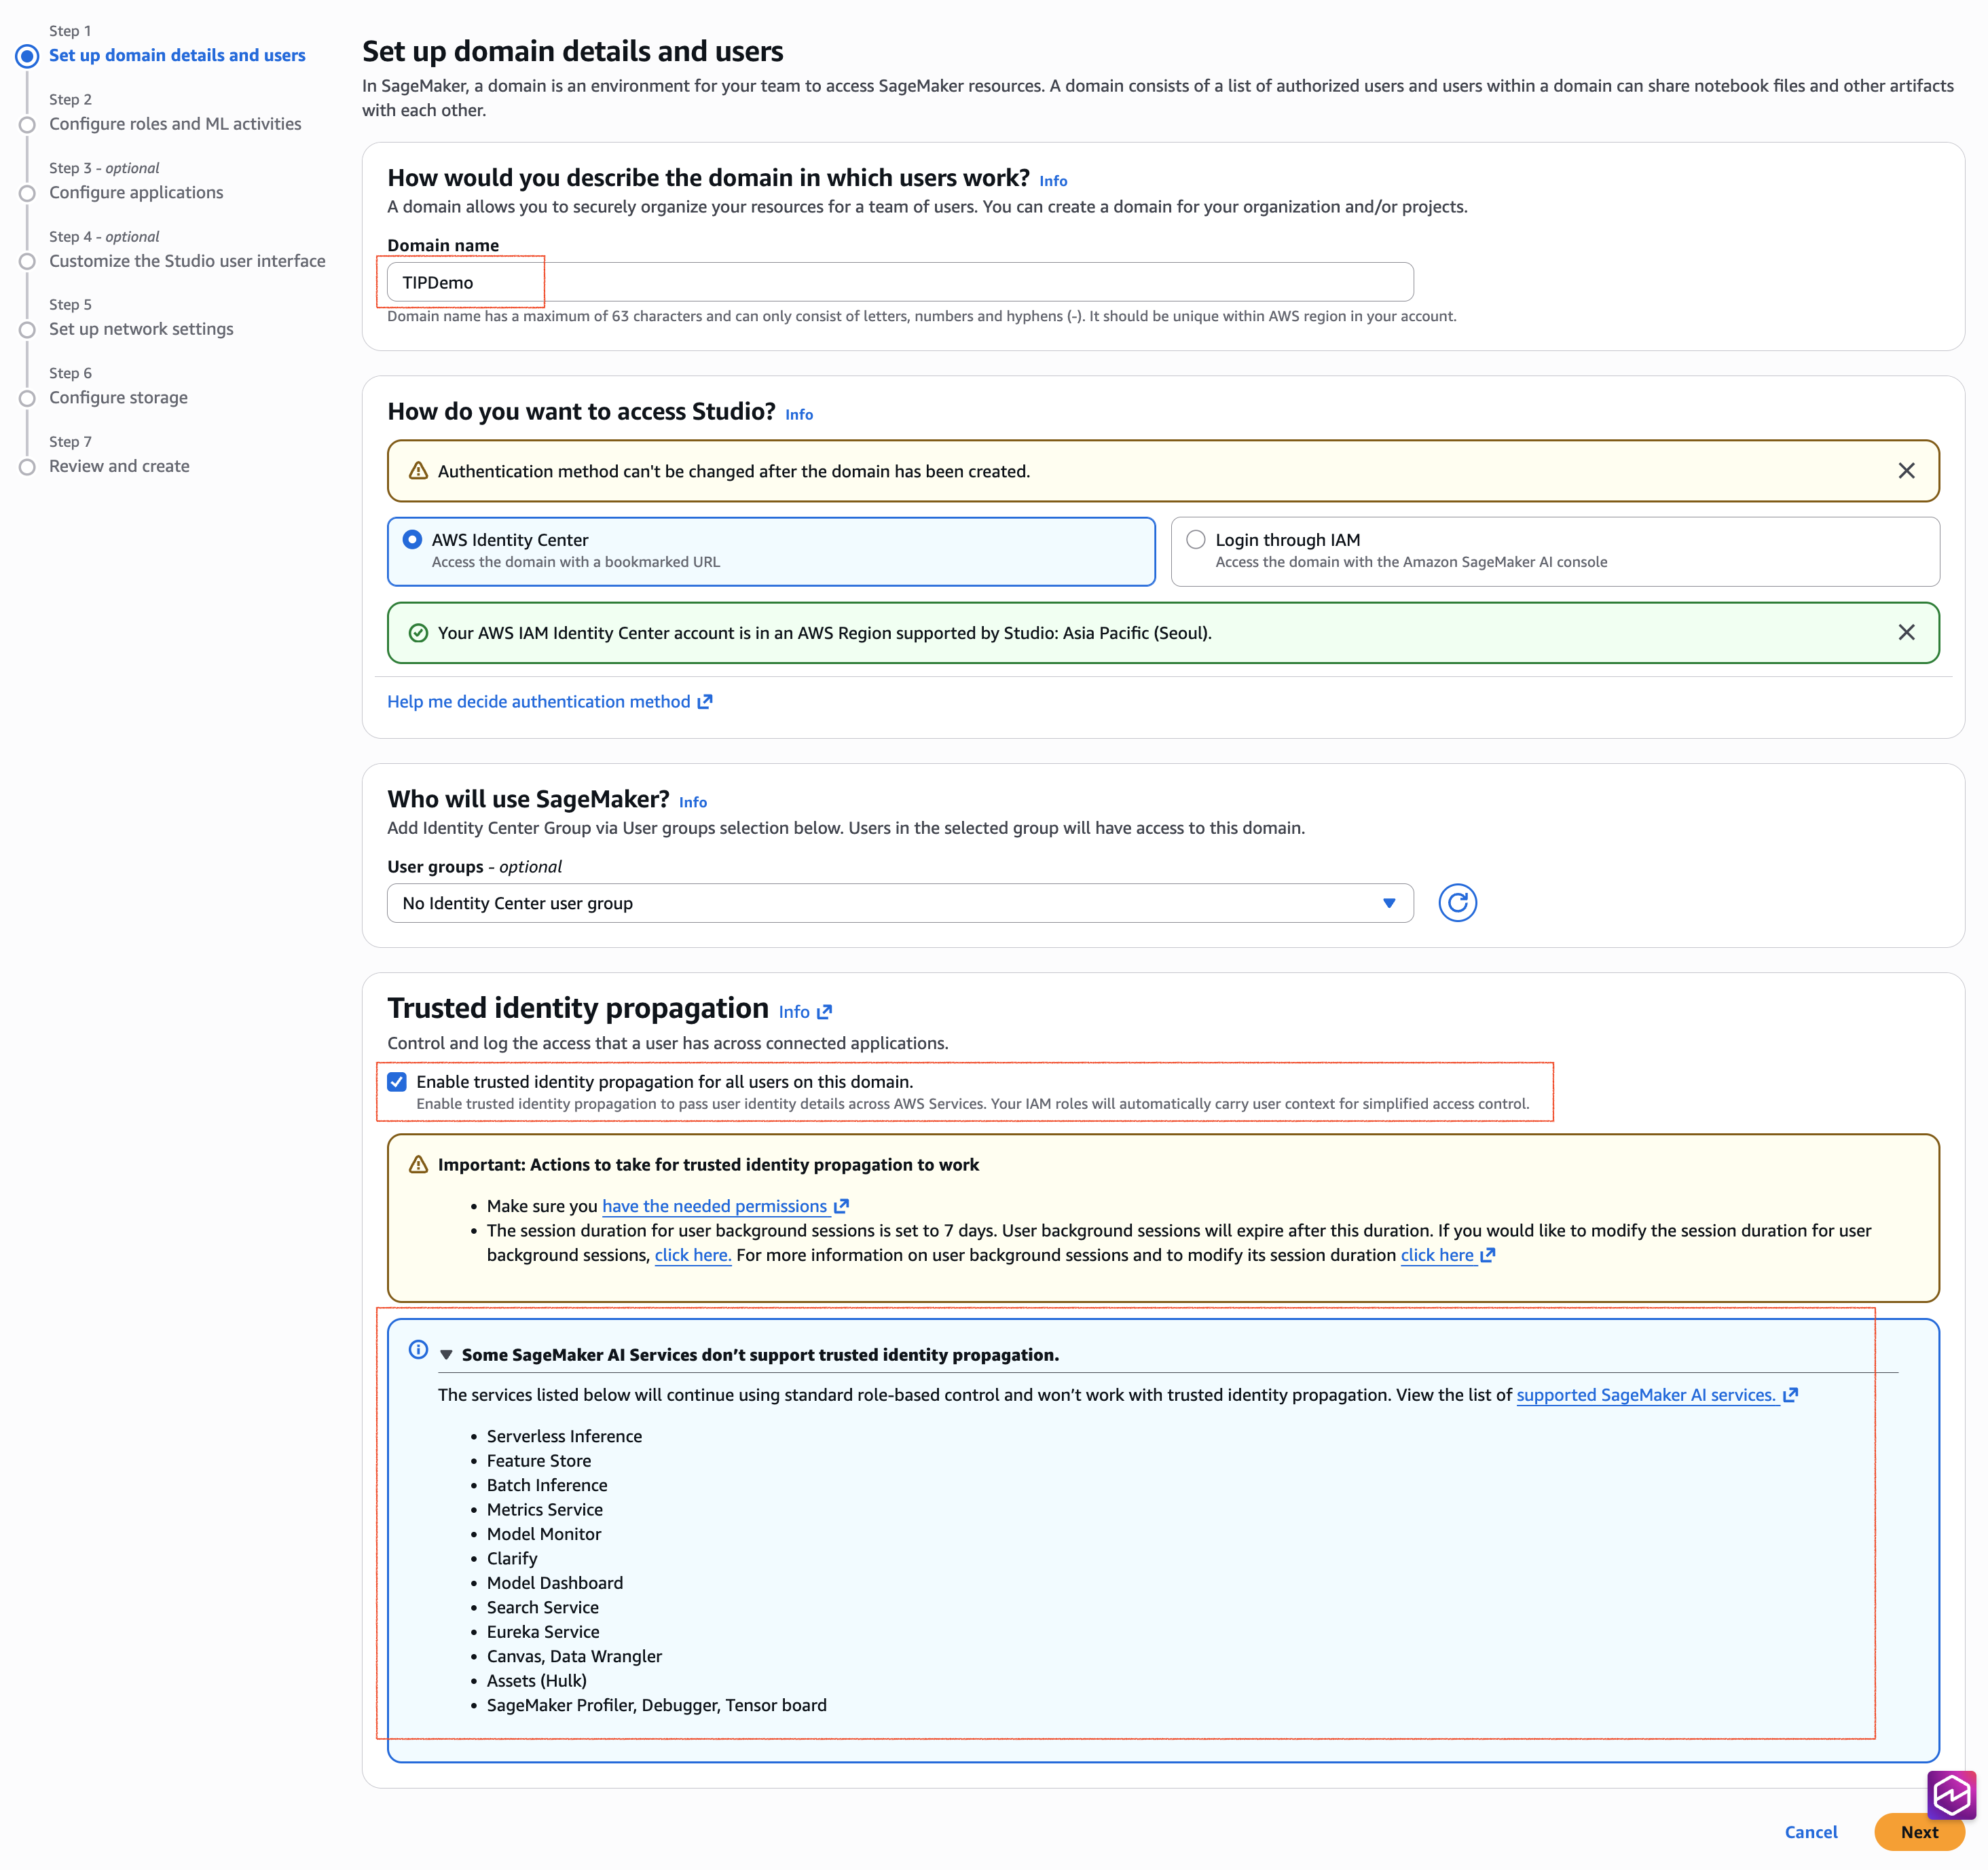This screenshot has height=1870, width=1988.
Task: Click the green success check icon
Action: coord(418,633)
